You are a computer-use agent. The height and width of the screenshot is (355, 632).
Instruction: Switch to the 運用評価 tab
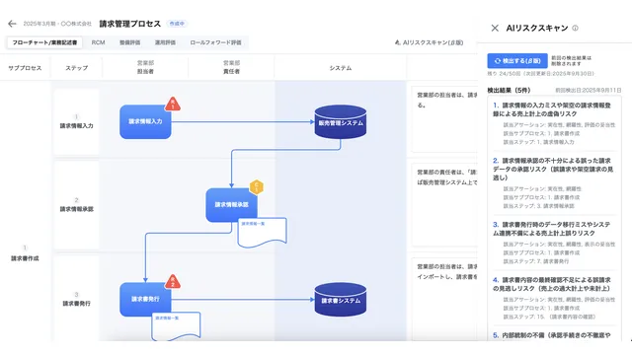click(165, 42)
